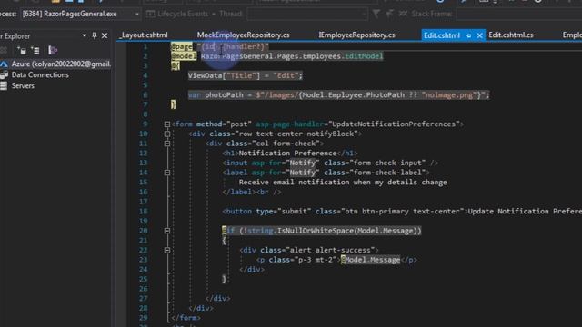Click line number 17 in the gutter

click(x=144, y=202)
